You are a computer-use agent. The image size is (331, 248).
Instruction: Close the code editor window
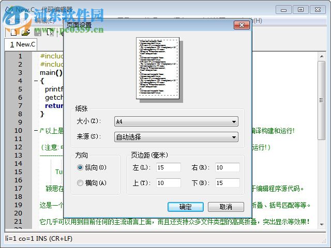318,10
